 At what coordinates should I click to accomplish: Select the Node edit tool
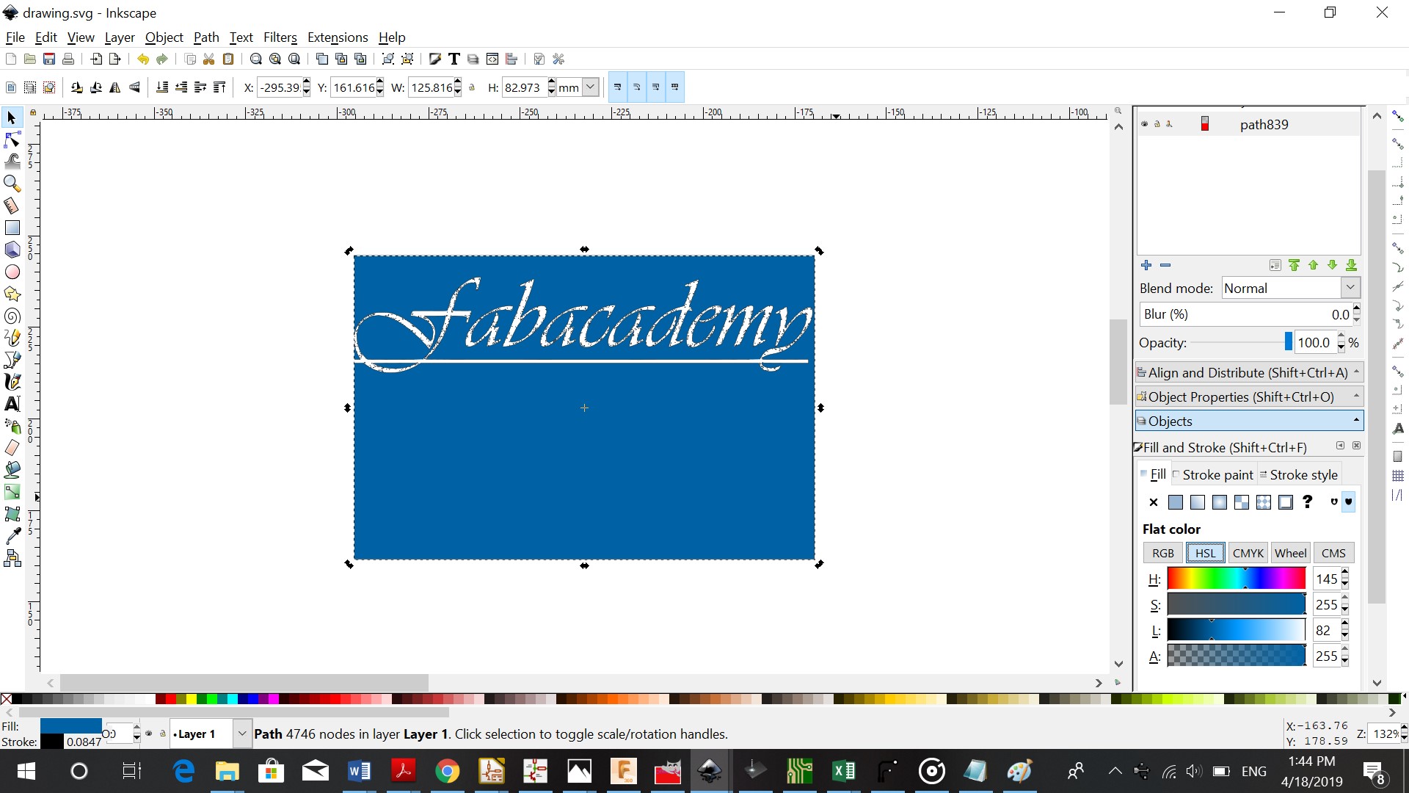tap(12, 140)
